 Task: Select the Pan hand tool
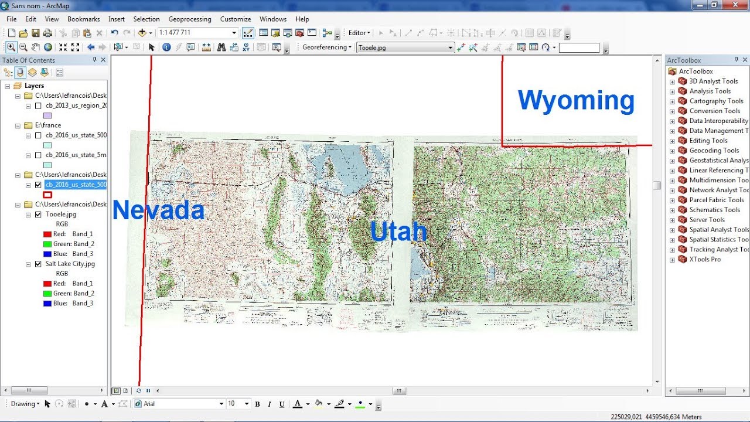[x=36, y=47]
